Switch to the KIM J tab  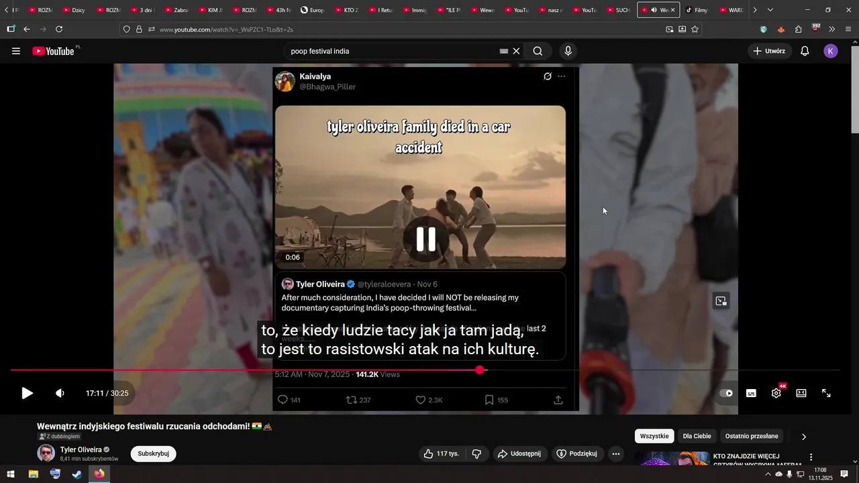209,10
